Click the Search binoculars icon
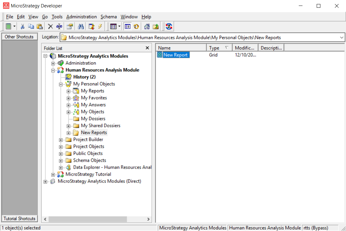Image resolution: width=346 pixels, height=231 pixels. (x=81, y=27)
